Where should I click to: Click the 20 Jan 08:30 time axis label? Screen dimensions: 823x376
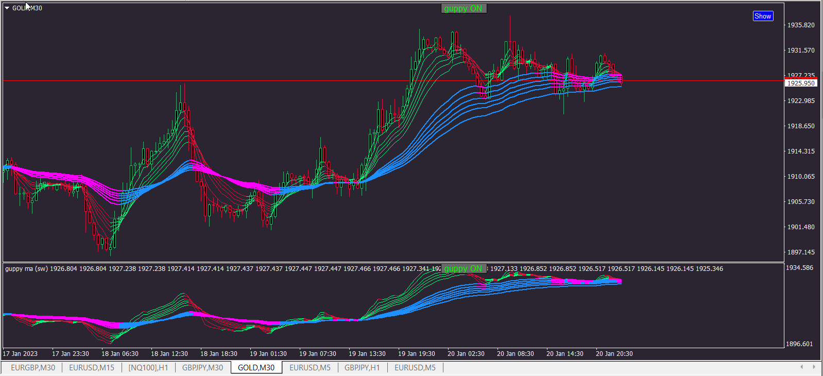pyautogui.click(x=515, y=354)
